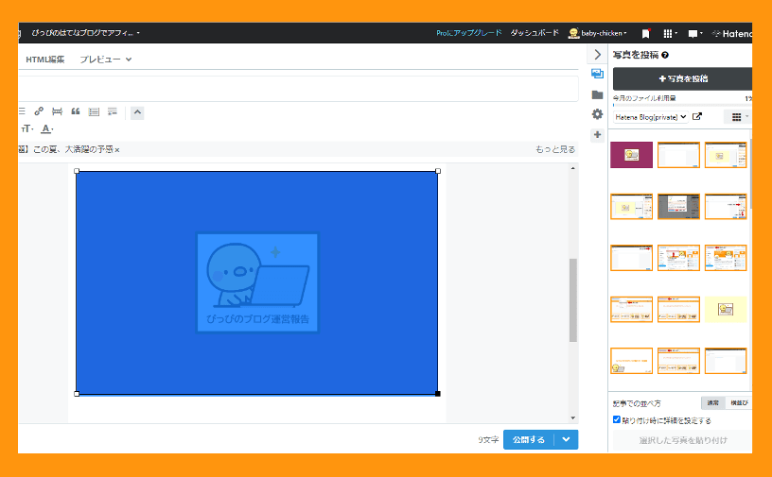
Task: Open the text color A dropdown
Action: [x=46, y=128]
